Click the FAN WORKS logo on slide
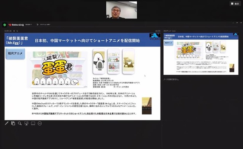The image size is (243, 149). pyautogui.click(x=155, y=37)
